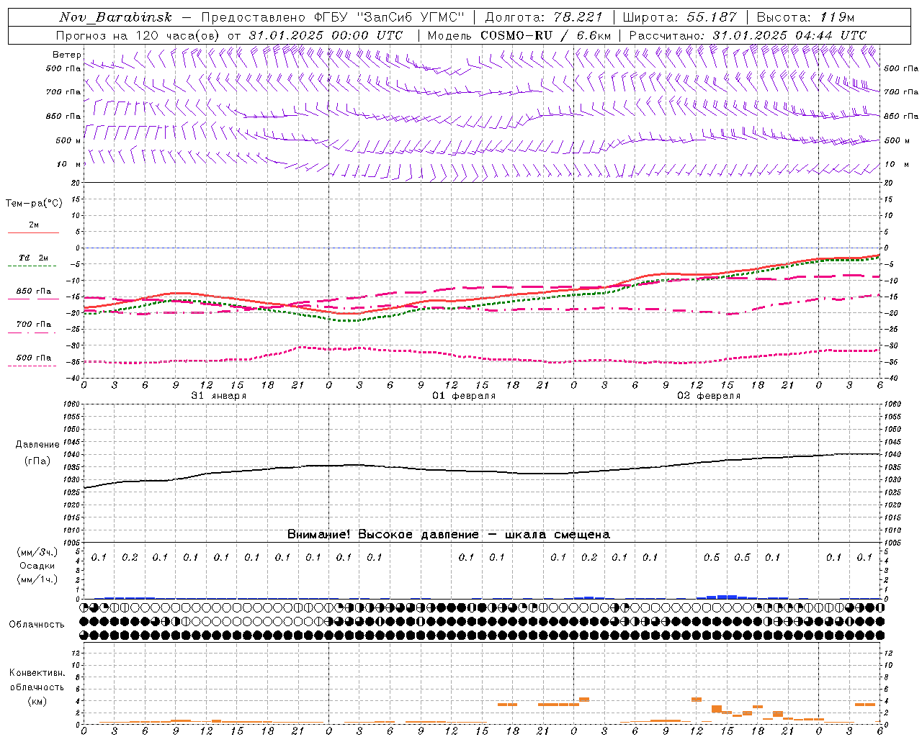Click the 'Рассчитано: 31.01.2025 04:44 UTC' text
This screenshot has height=737, width=922.
click(x=748, y=35)
